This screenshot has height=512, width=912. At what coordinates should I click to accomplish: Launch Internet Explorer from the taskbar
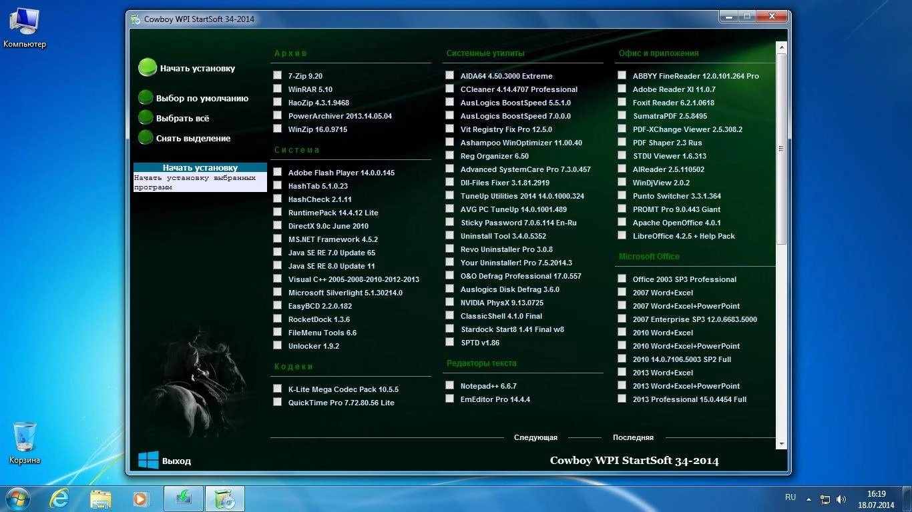[x=59, y=499]
